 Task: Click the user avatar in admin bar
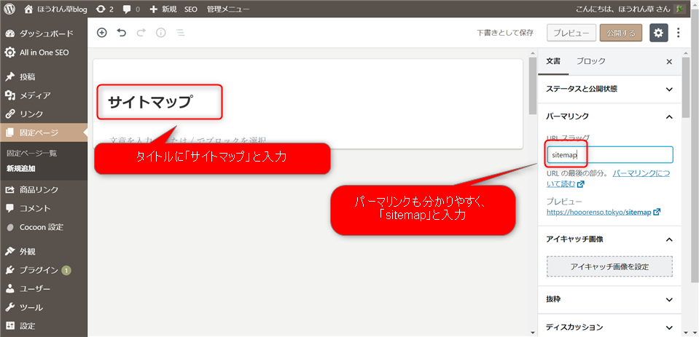(679, 9)
